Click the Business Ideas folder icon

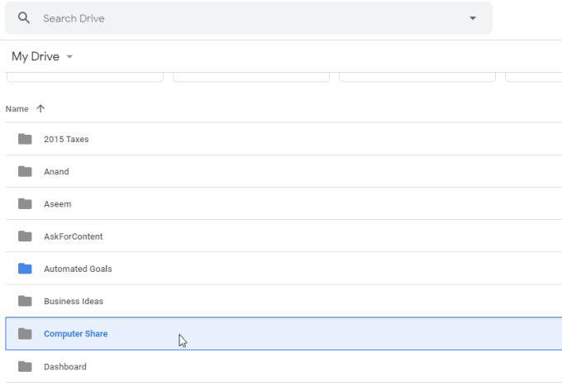coord(25,301)
